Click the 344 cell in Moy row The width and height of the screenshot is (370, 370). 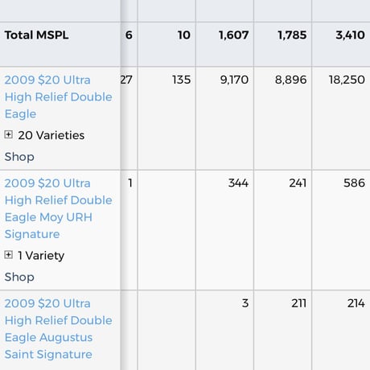tap(238, 183)
